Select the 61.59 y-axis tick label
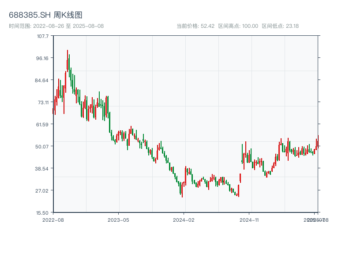This screenshot has width=353, height=265. point(42,124)
